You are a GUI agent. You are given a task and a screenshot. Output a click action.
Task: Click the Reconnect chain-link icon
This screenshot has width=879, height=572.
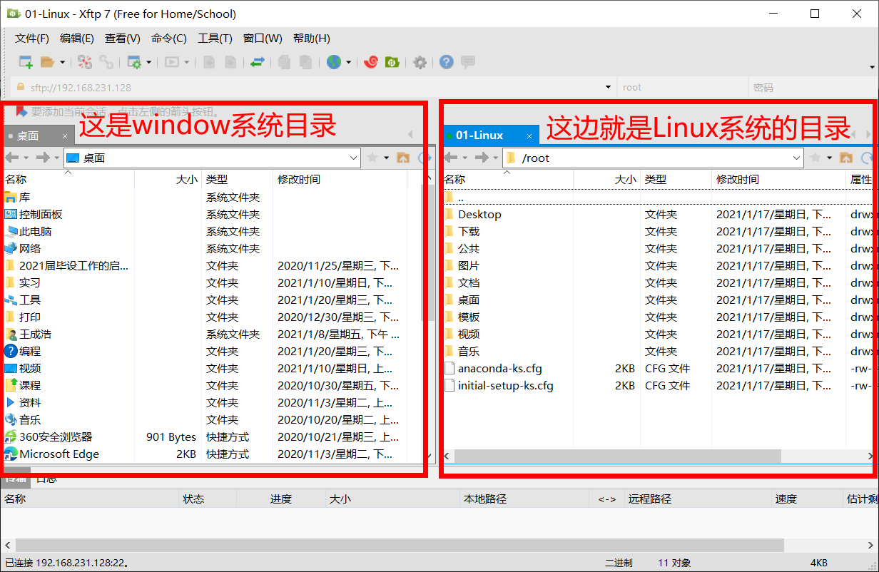106,62
